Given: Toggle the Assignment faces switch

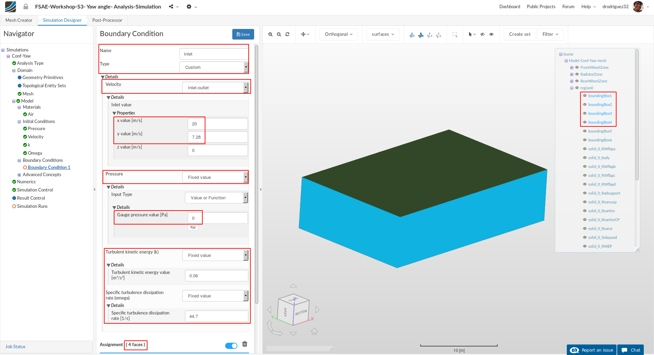Looking at the screenshot, I should [231, 346].
